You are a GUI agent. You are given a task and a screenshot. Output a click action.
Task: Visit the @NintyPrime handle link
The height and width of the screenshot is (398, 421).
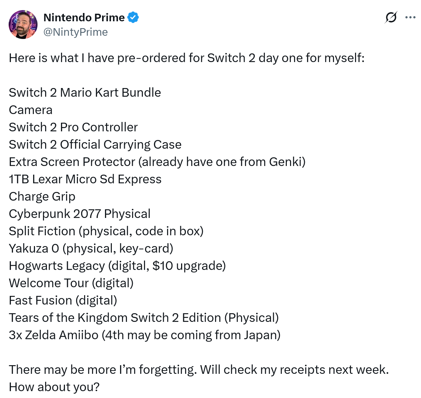tap(75, 32)
